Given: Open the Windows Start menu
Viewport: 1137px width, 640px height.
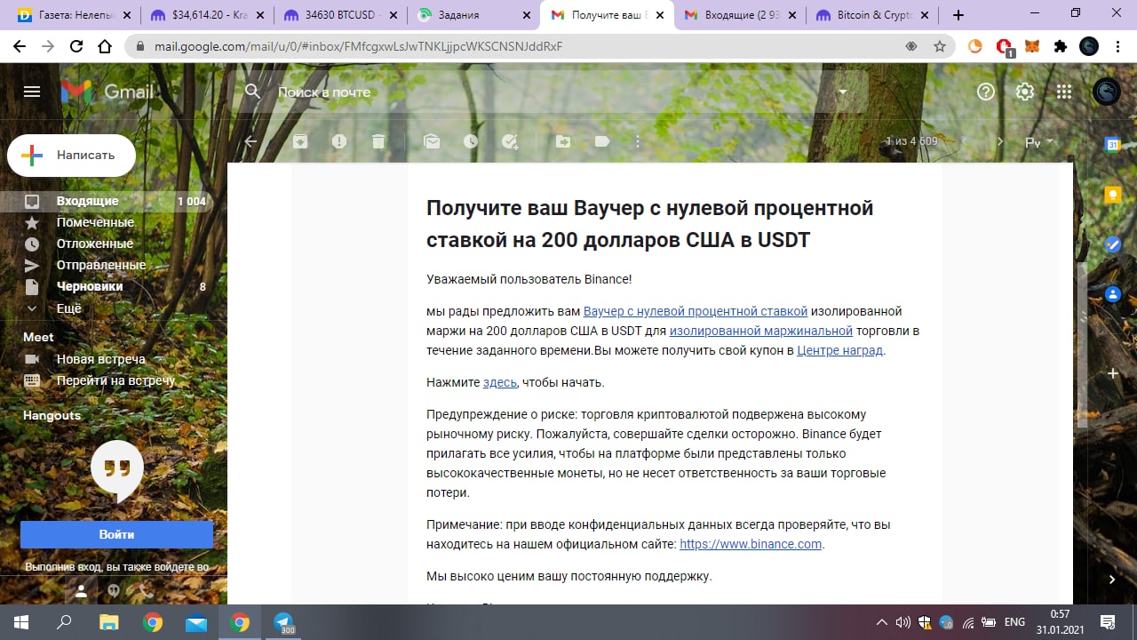Looking at the screenshot, I should tap(21, 622).
